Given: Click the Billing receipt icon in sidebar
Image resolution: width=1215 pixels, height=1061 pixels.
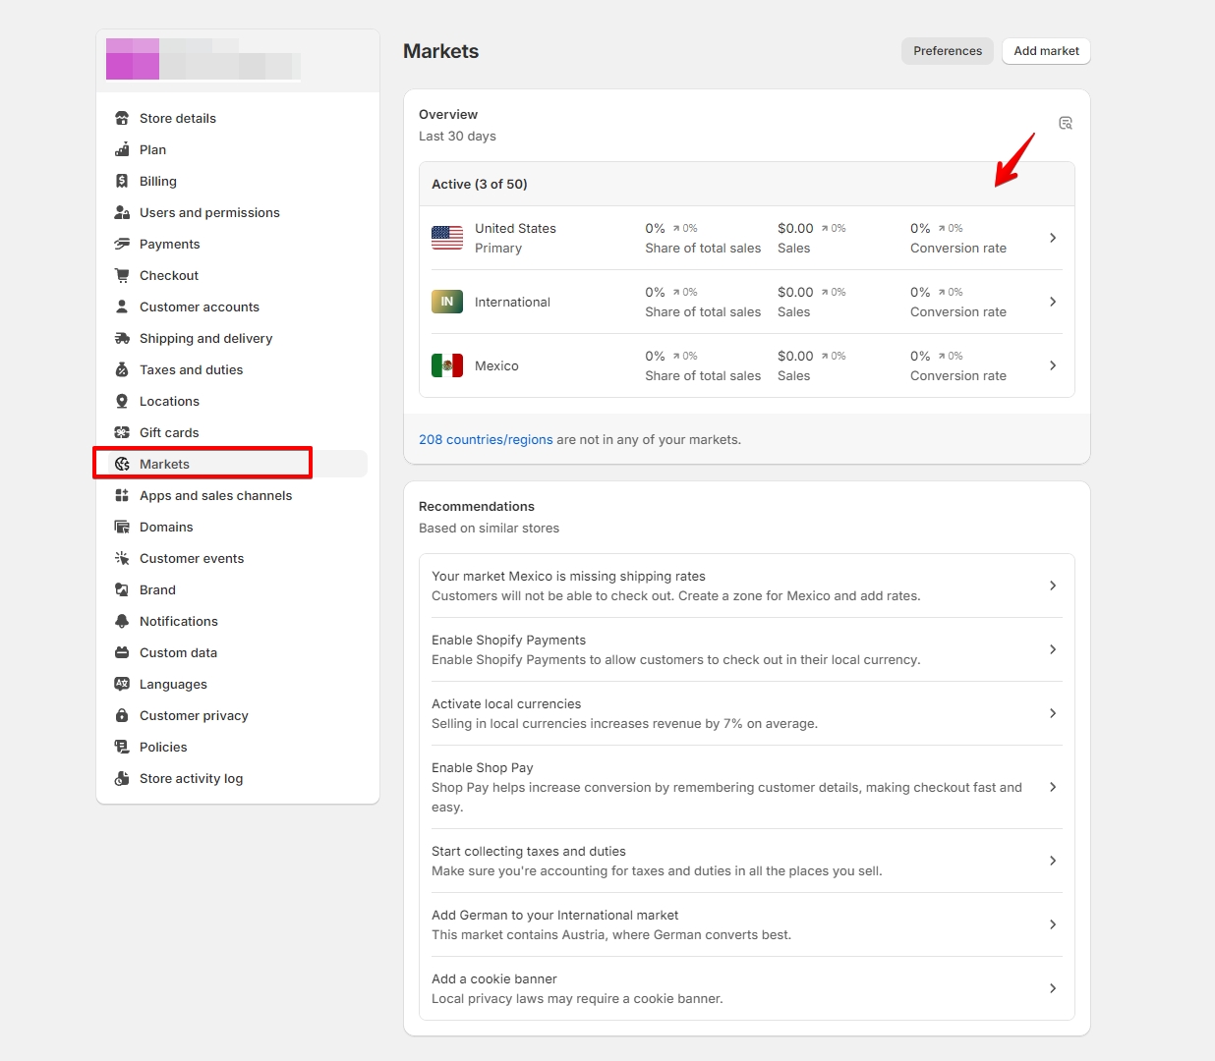Looking at the screenshot, I should point(122,181).
